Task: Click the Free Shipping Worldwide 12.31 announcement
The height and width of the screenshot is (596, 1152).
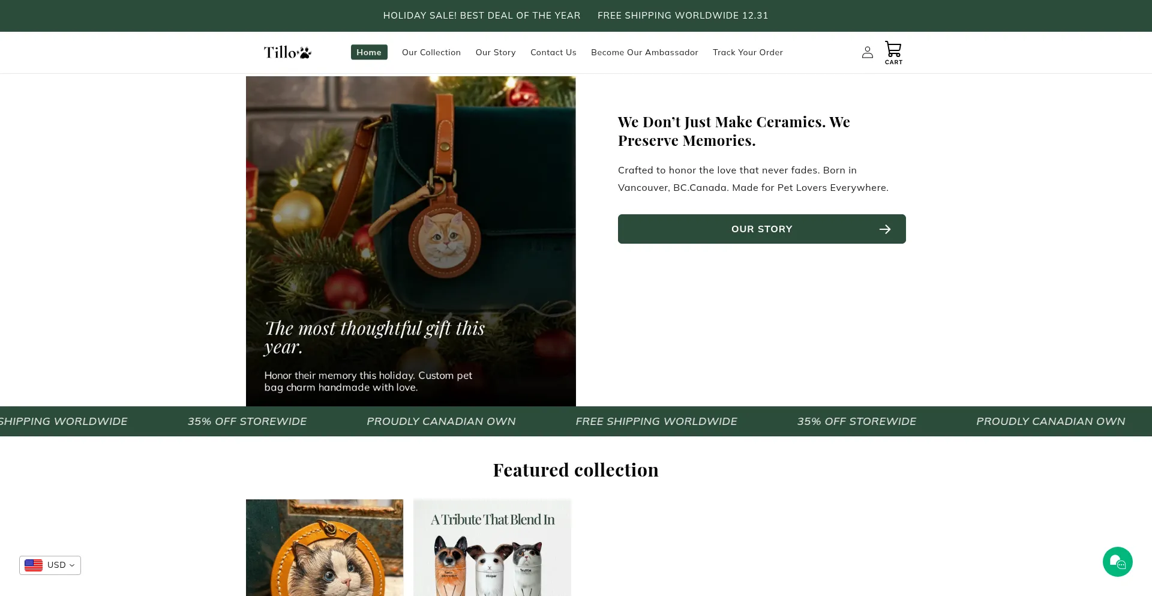Action: (683, 16)
